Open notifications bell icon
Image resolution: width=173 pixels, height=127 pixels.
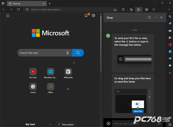pos(86,16)
